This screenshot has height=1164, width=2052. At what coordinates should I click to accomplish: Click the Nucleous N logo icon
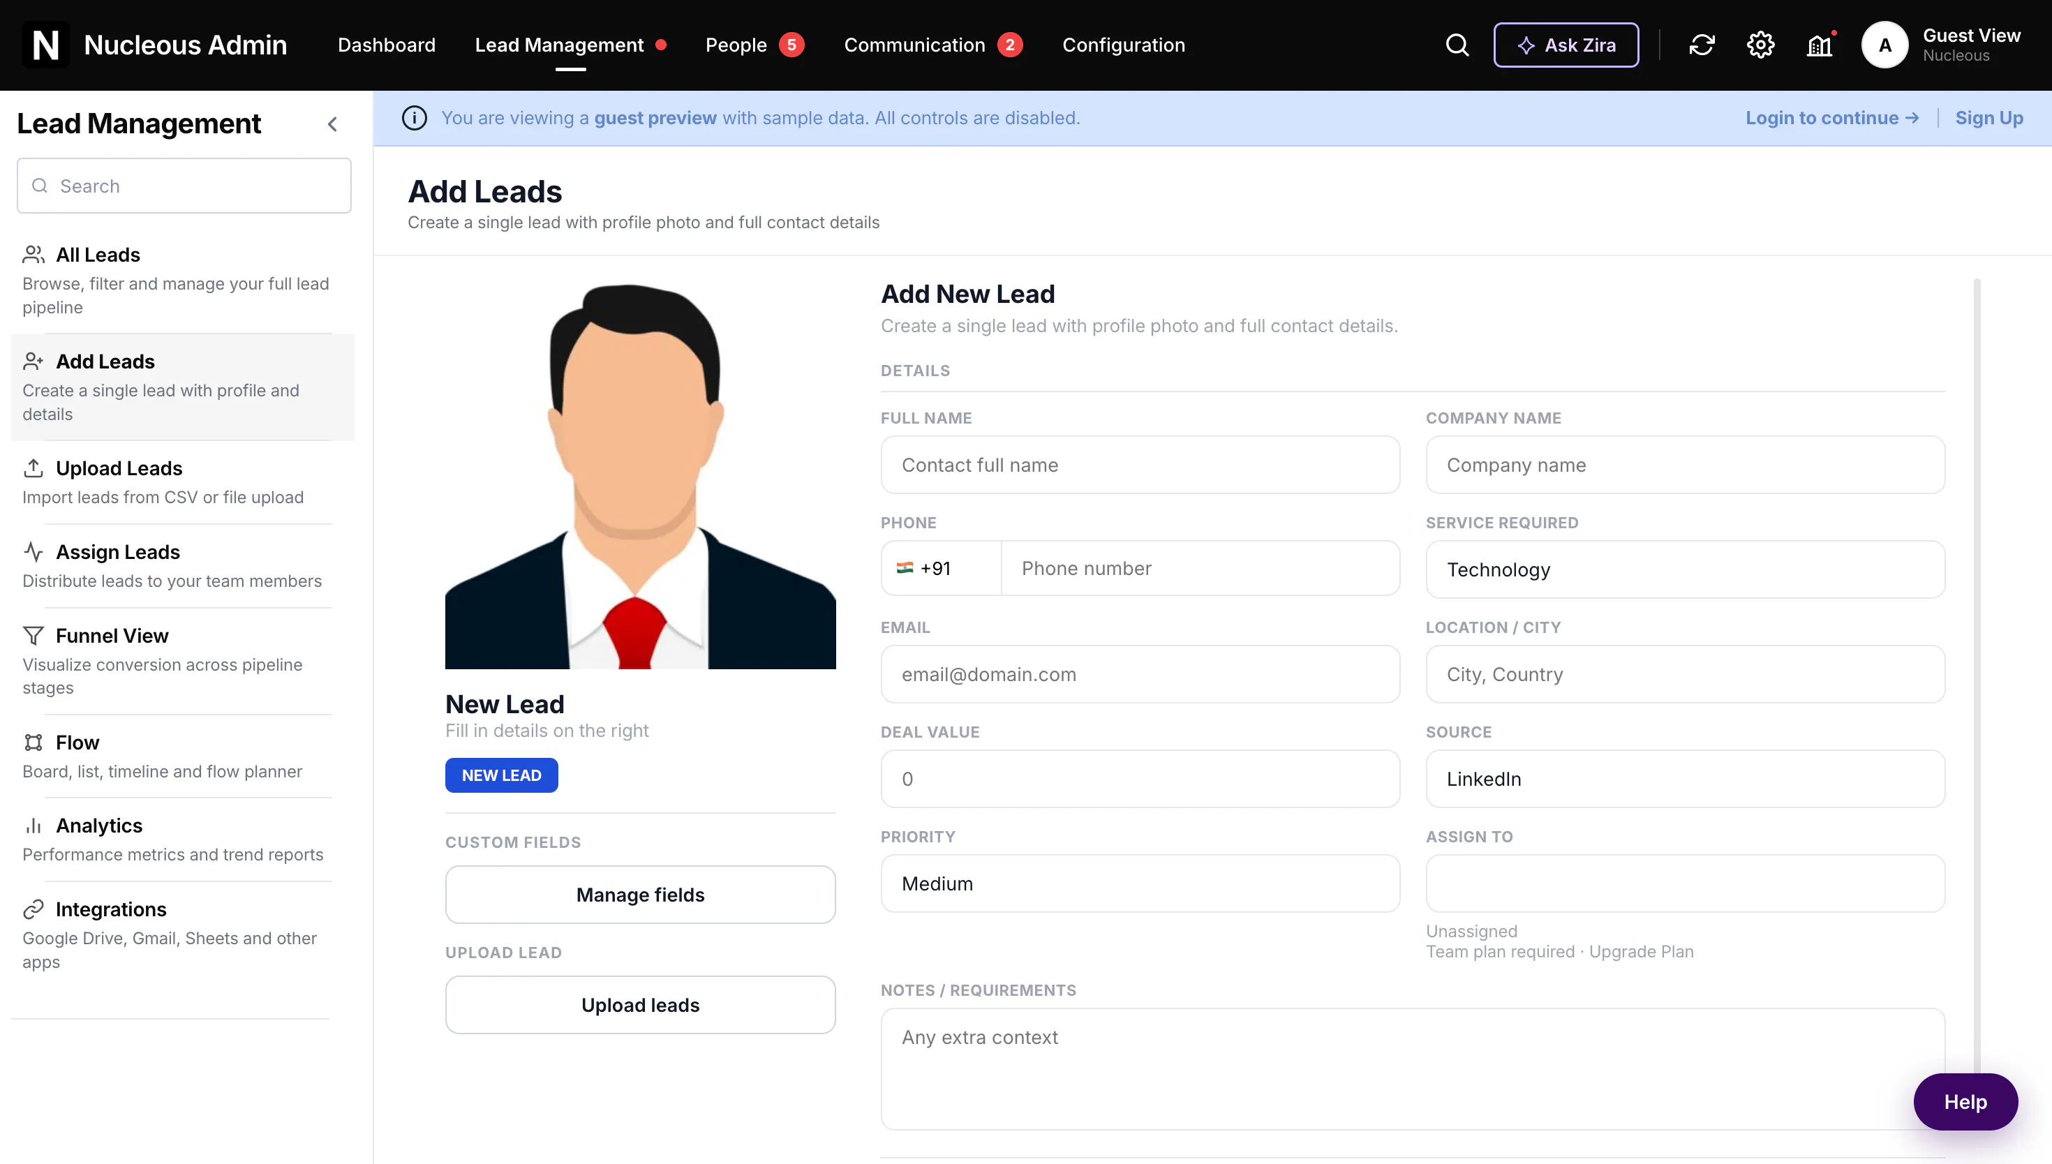[x=45, y=45]
